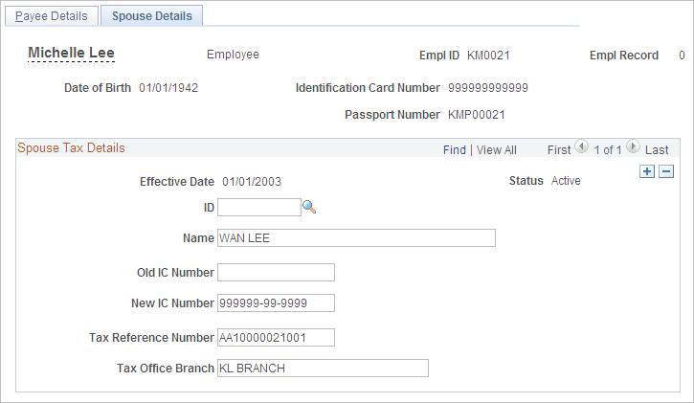
Task: Open Michelle Lee name link
Action: point(71,53)
